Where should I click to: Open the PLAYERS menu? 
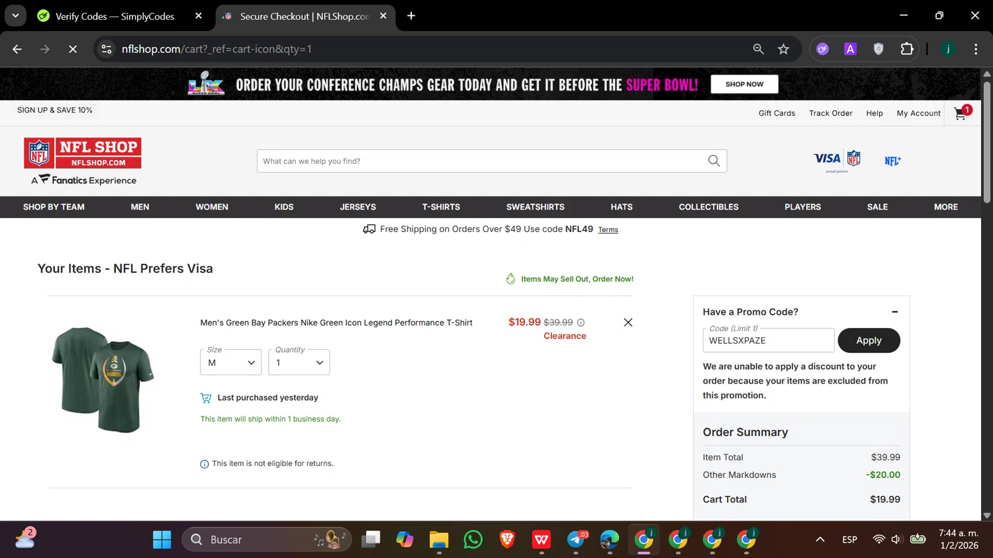pyautogui.click(x=803, y=207)
